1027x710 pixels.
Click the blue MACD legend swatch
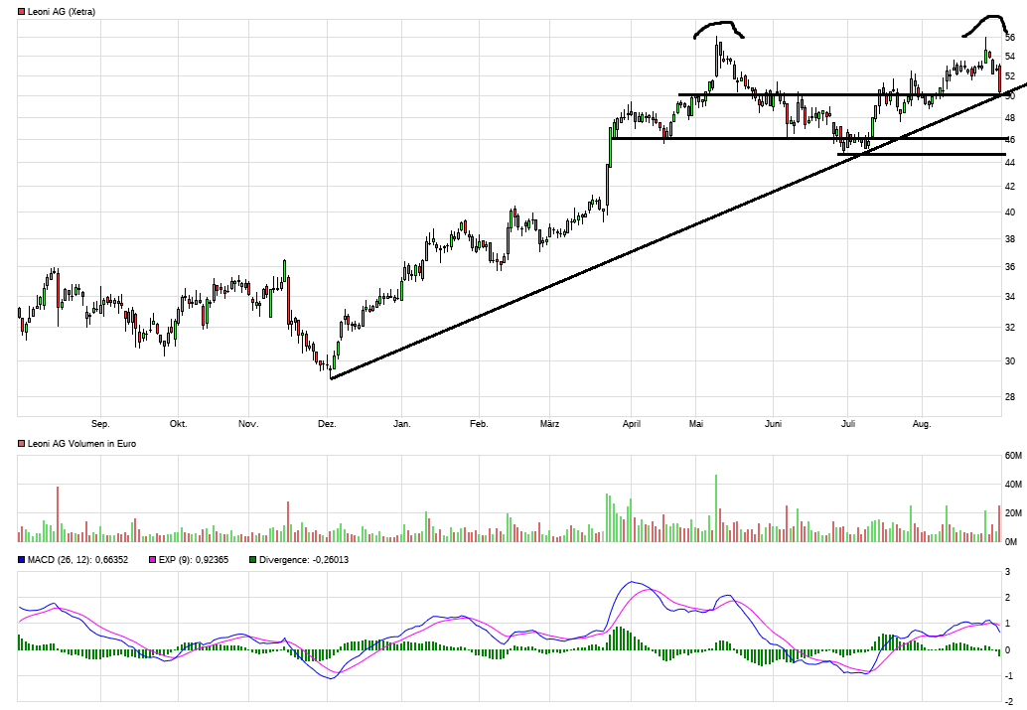[22, 559]
